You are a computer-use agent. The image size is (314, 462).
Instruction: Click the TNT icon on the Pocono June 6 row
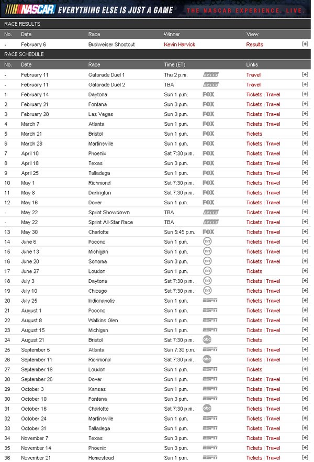coord(207,242)
